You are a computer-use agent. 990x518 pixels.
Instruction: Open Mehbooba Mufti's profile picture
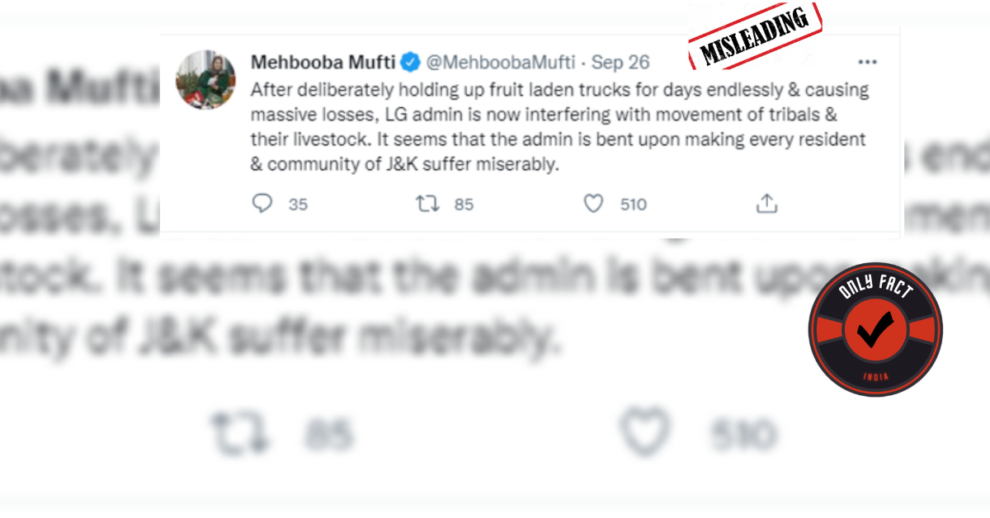(201, 79)
